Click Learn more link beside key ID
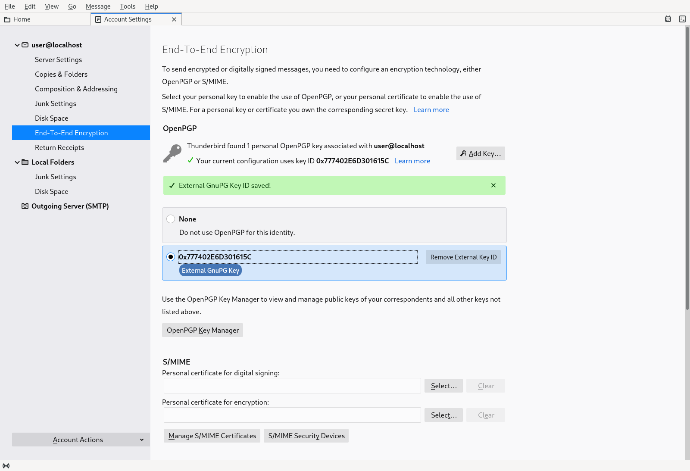Viewport: 690px width, 471px height. coord(412,161)
